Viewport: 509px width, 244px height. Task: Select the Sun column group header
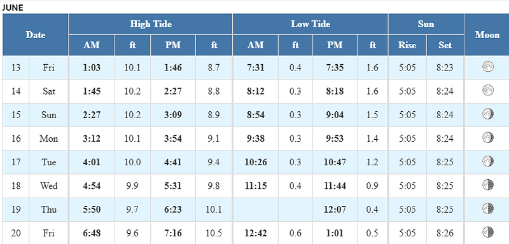[x=426, y=24]
